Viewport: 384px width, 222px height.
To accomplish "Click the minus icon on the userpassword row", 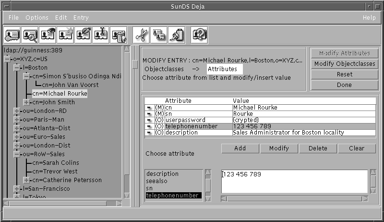I will coord(149,120).
